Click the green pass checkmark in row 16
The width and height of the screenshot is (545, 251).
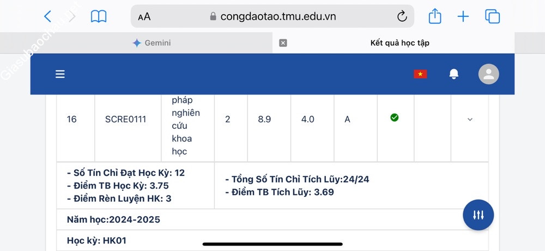click(395, 117)
